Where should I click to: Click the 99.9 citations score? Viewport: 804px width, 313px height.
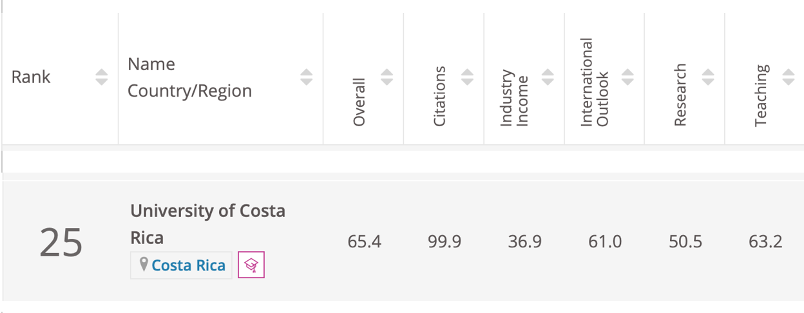[x=445, y=242]
